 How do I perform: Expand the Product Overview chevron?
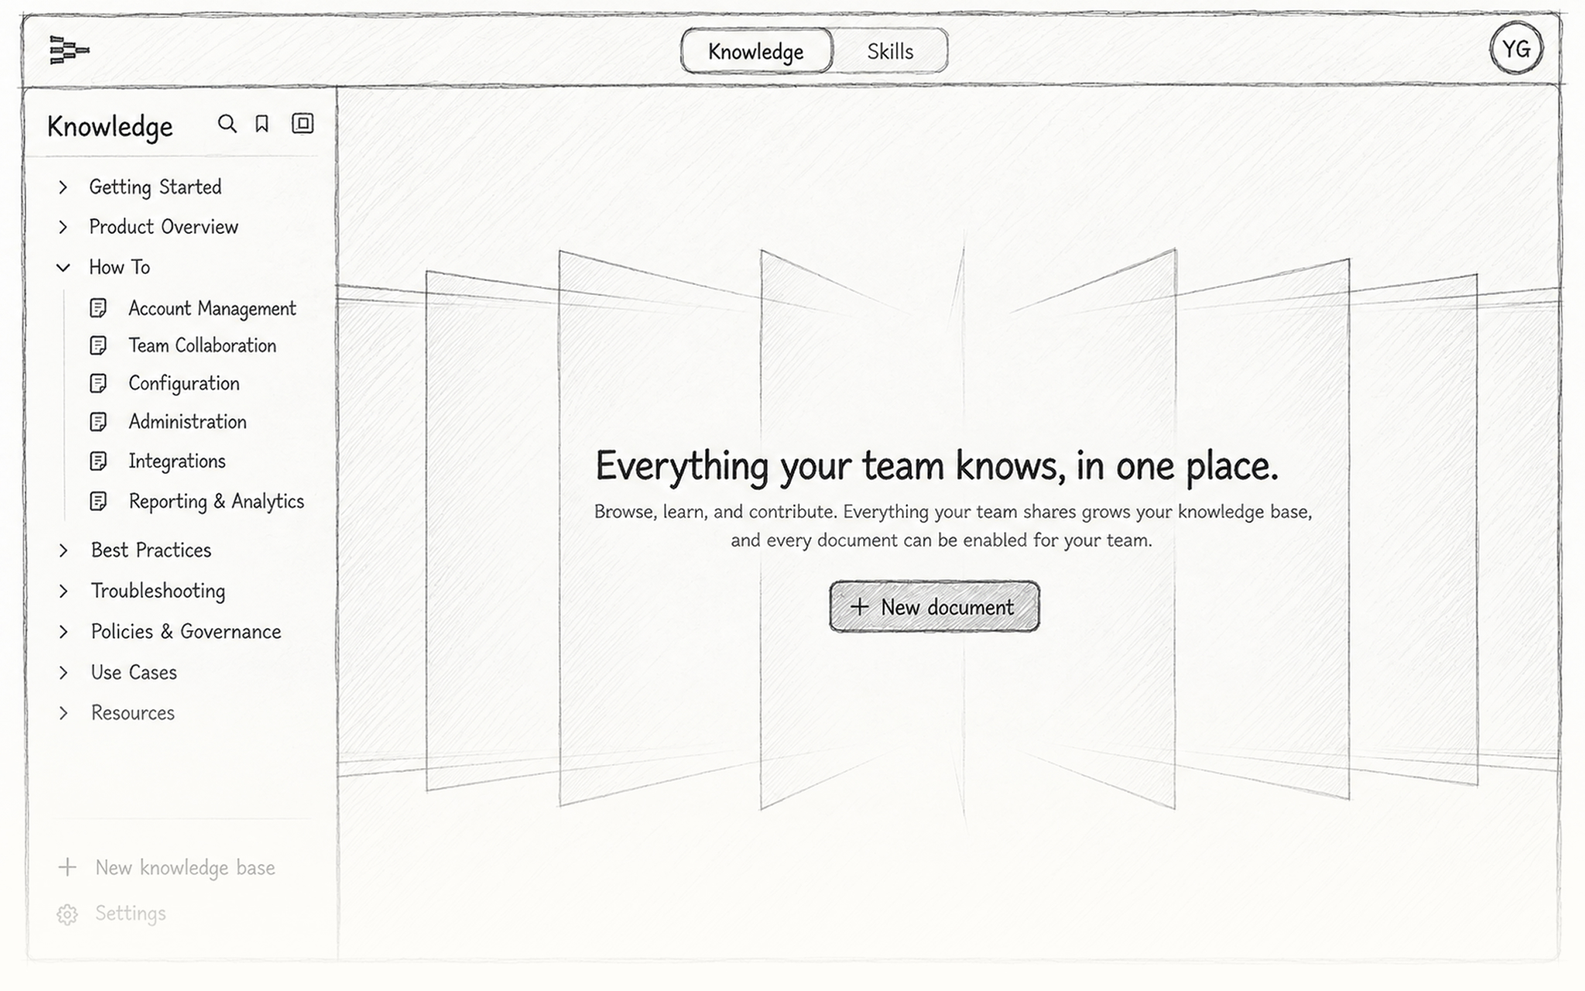pos(63,227)
